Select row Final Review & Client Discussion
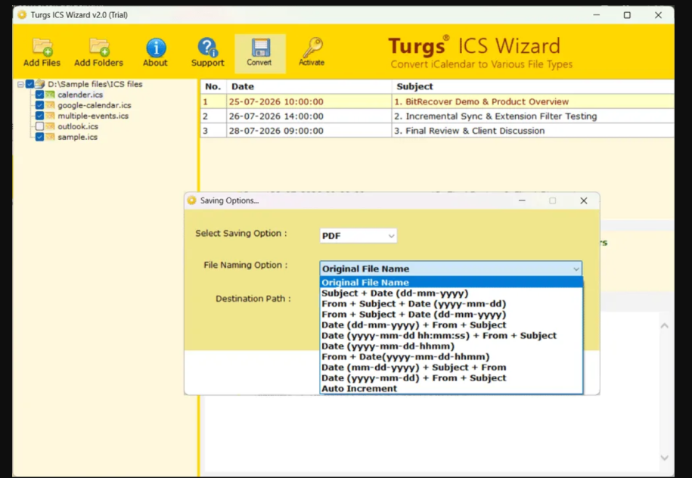The image size is (692, 478). tap(437, 131)
